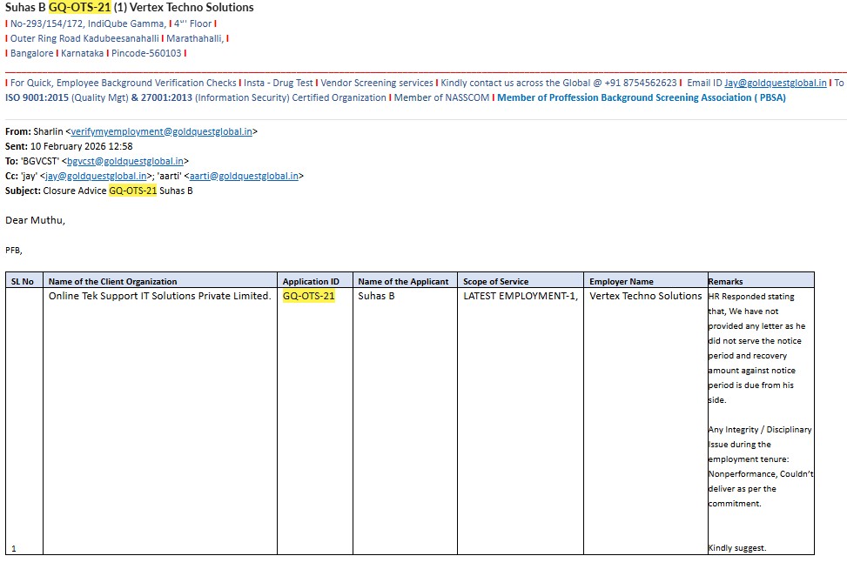Click the Scope of Service column header
The image size is (847, 576).
coord(521,280)
